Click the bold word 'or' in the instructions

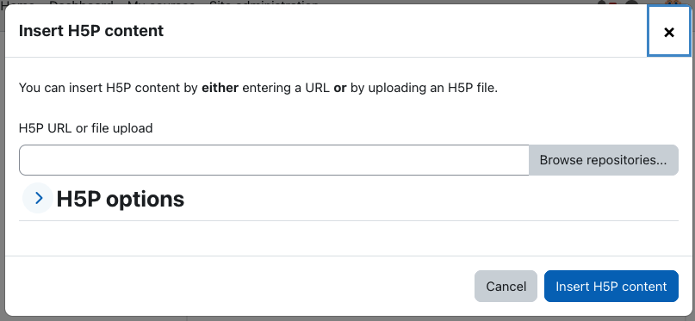340,88
